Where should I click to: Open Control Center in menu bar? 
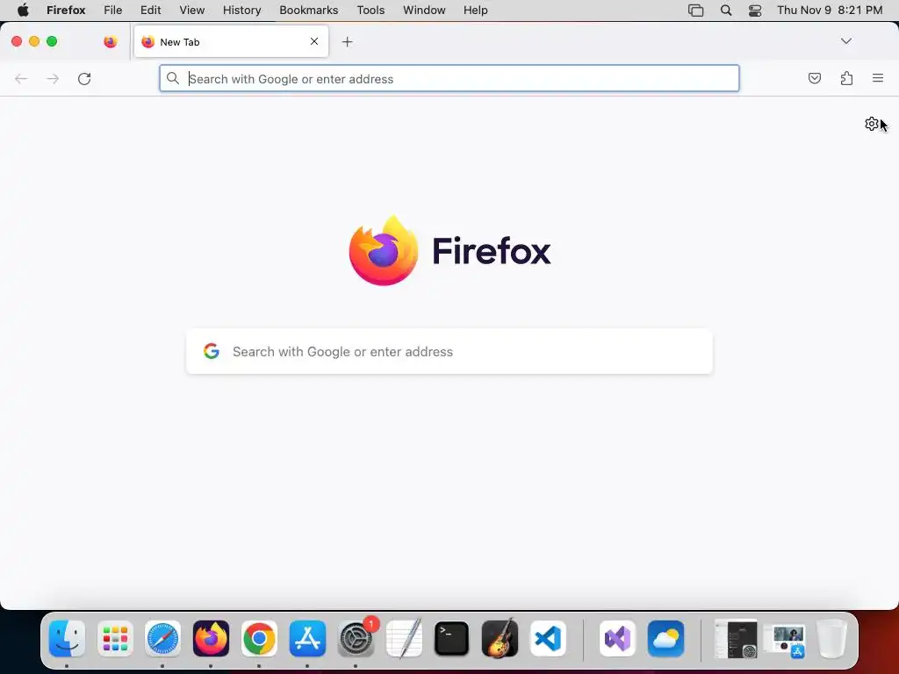tap(755, 11)
